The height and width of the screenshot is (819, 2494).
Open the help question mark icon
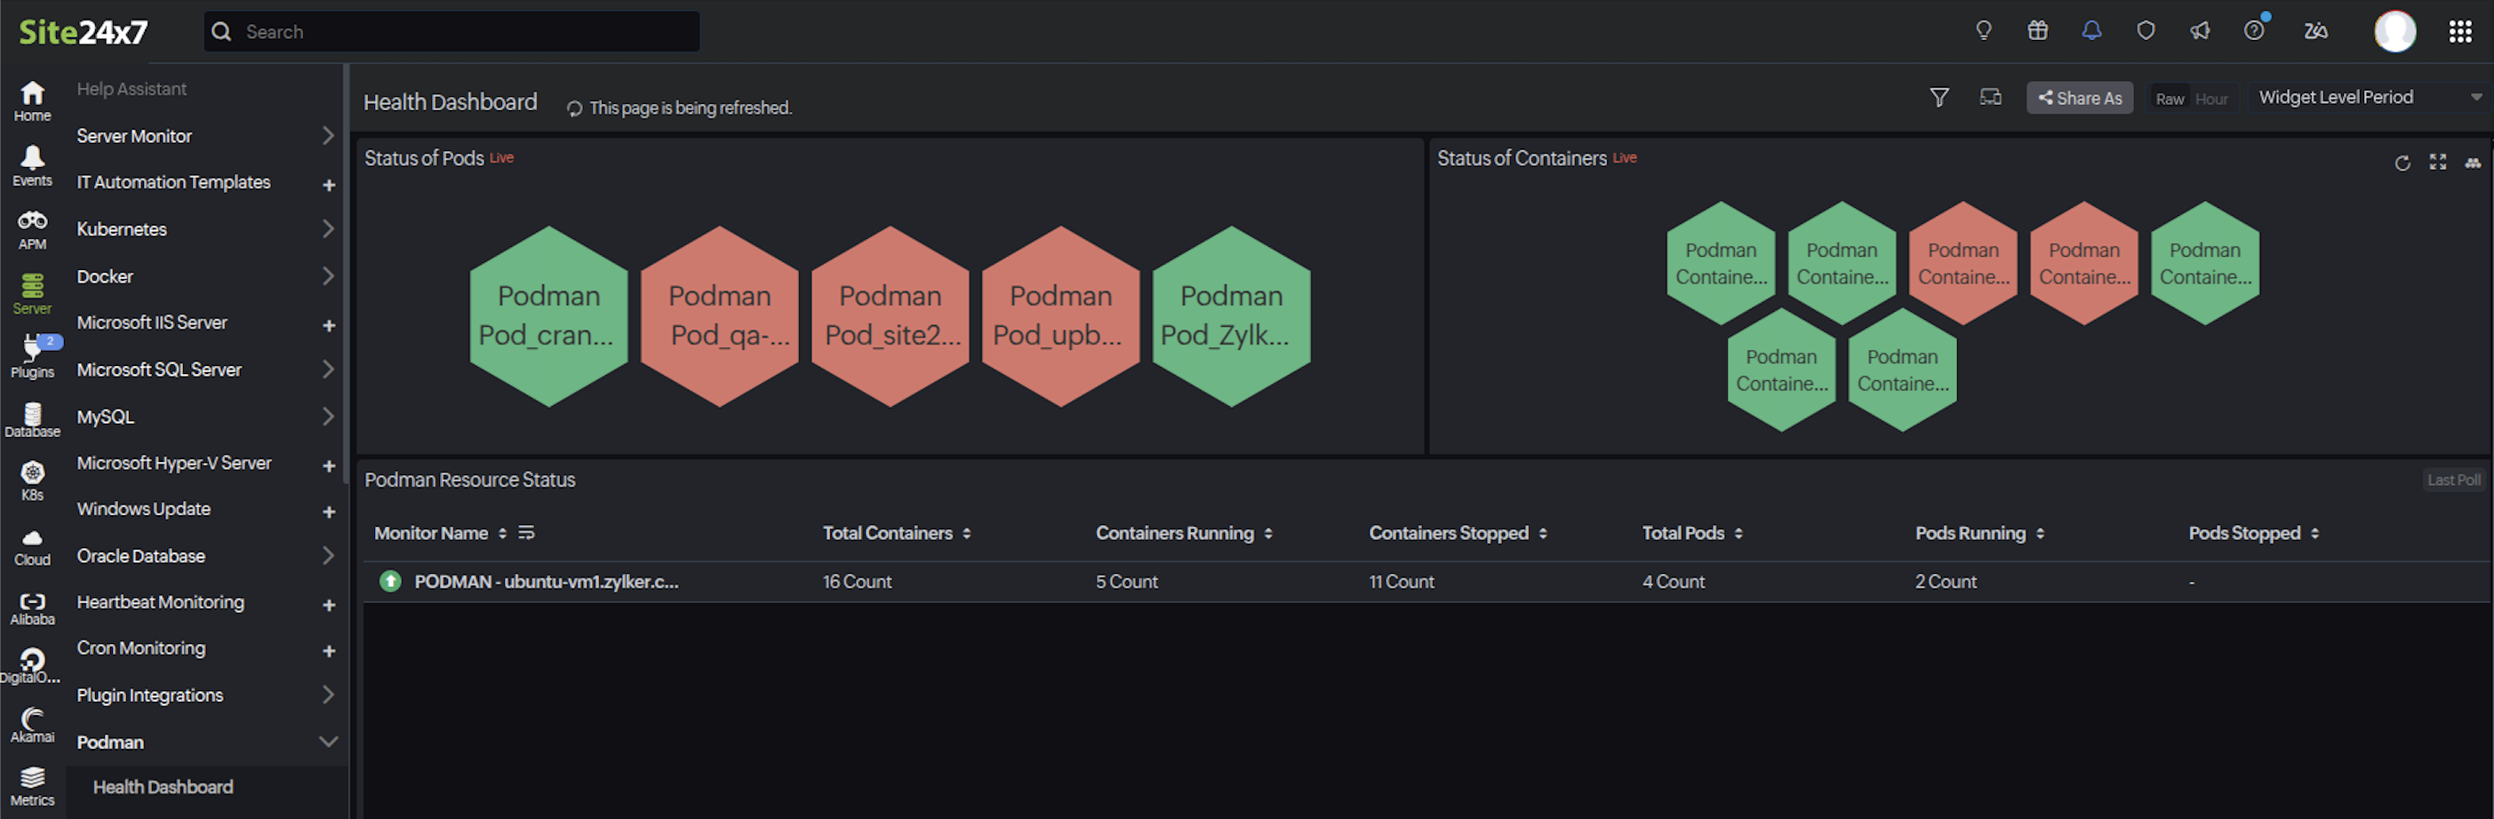click(2255, 31)
